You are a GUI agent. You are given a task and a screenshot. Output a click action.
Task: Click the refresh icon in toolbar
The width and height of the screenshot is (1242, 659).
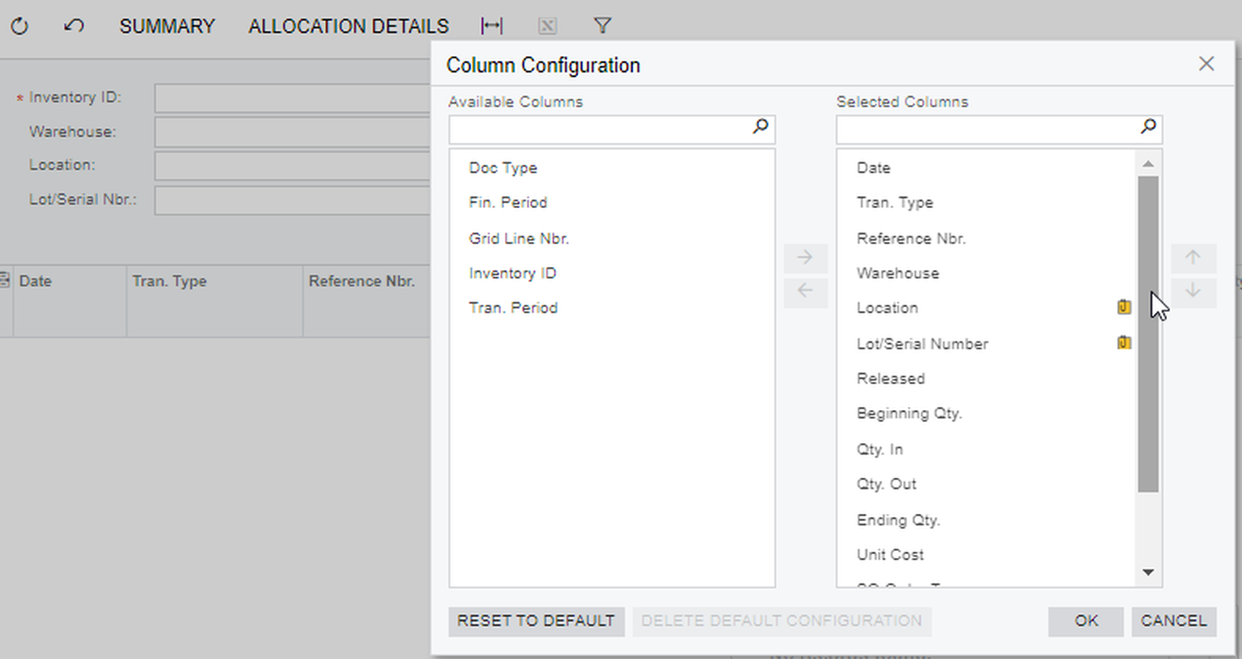[20, 26]
